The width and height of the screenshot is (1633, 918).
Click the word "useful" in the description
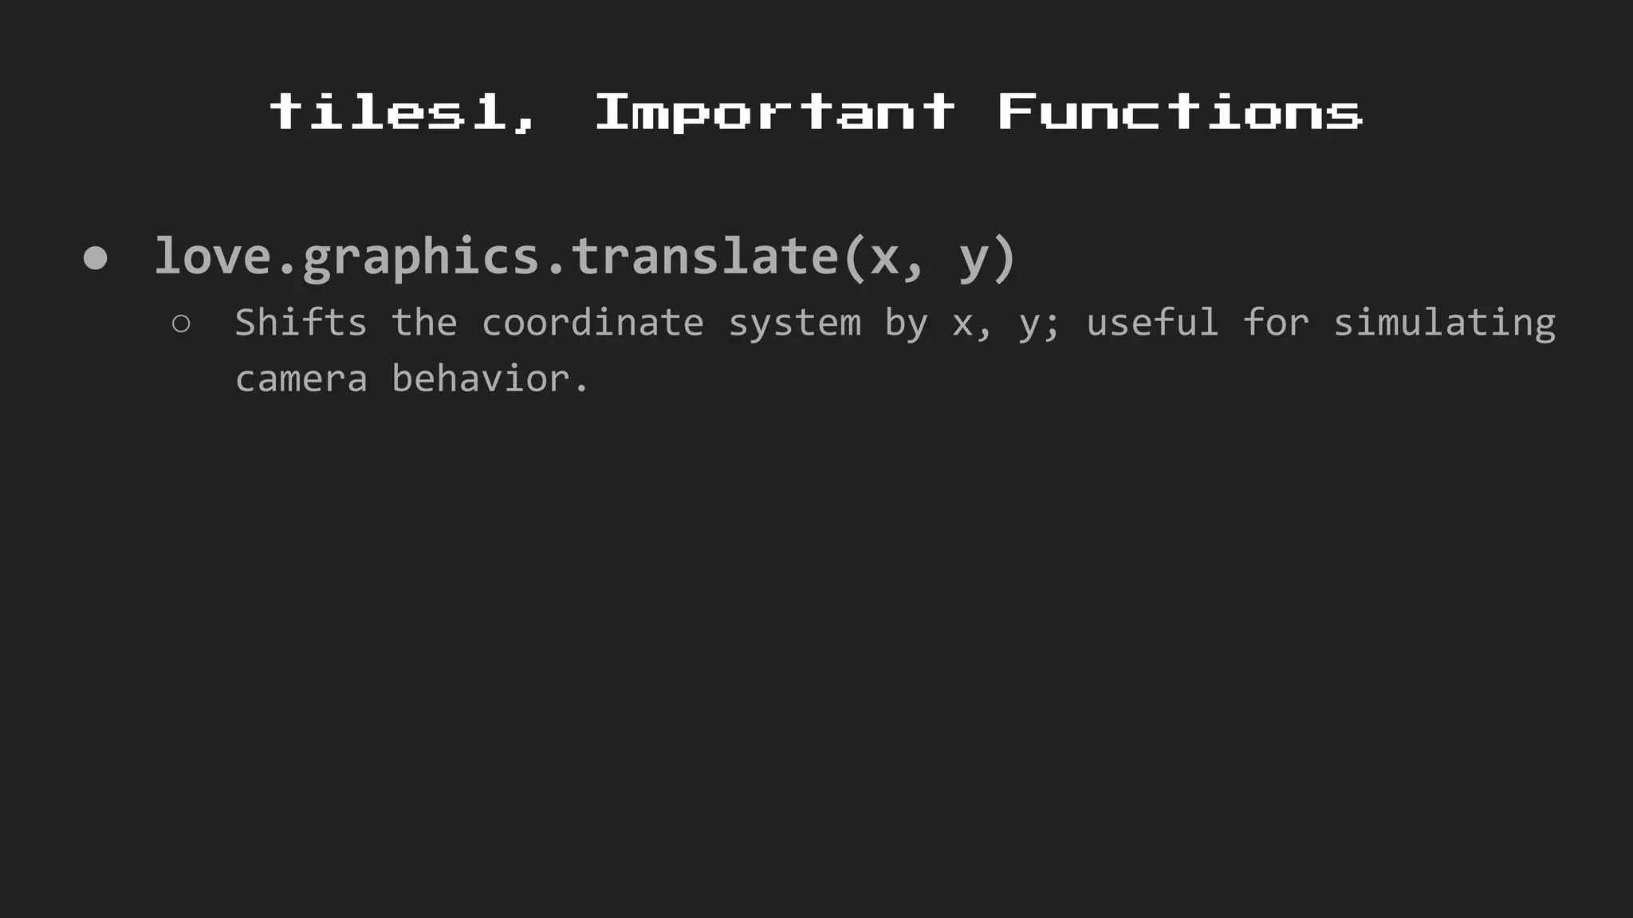coord(1152,323)
